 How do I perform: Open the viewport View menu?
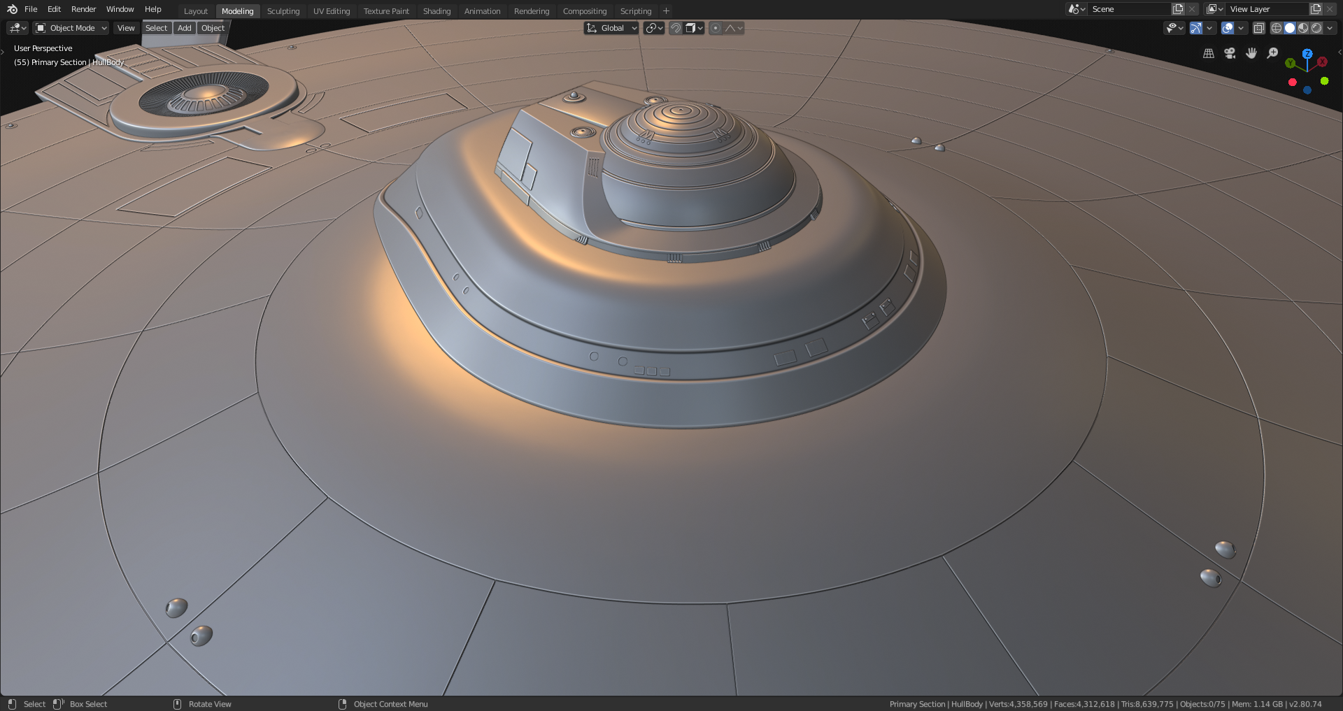pyautogui.click(x=126, y=28)
